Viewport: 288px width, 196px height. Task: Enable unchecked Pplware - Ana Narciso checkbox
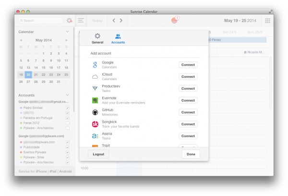(68, 128)
